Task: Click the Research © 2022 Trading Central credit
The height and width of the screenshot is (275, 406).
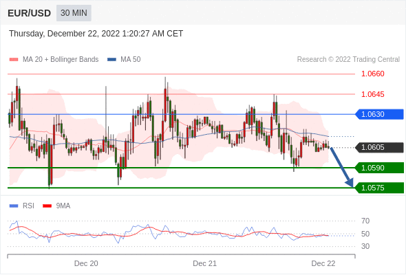Action: pyautogui.click(x=348, y=60)
